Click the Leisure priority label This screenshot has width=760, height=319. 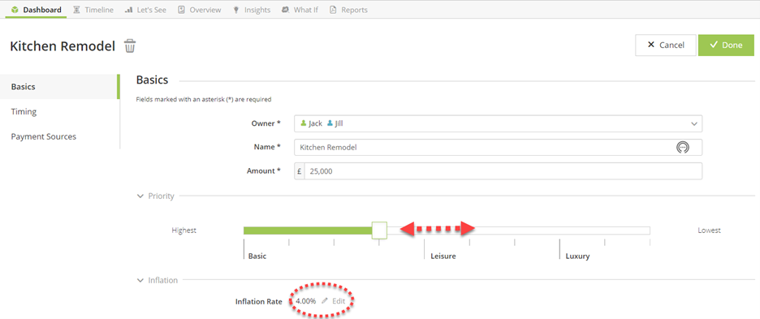(443, 256)
